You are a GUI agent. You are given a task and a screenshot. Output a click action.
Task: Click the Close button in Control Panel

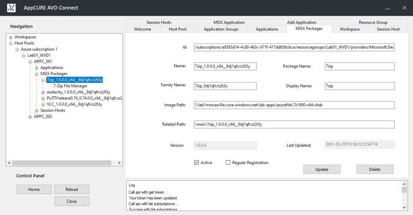pos(72,201)
